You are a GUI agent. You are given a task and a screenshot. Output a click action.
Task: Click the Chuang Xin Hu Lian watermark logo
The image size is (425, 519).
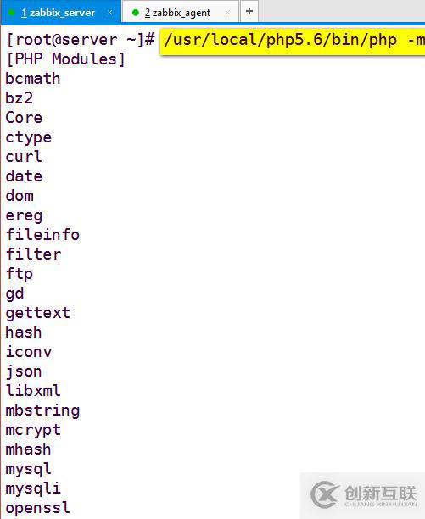[x=363, y=494]
